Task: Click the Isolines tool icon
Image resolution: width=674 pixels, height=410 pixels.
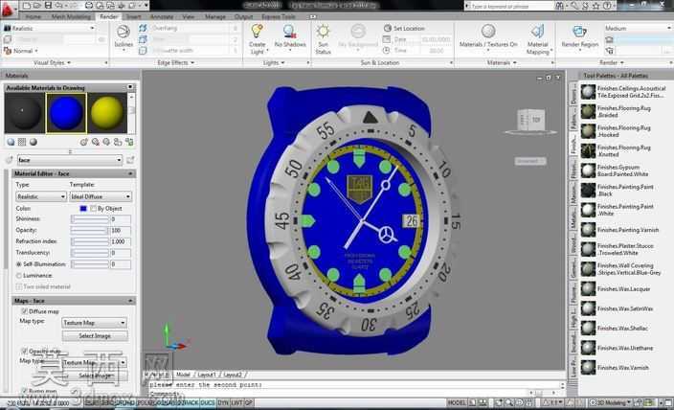Action: coord(124,33)
